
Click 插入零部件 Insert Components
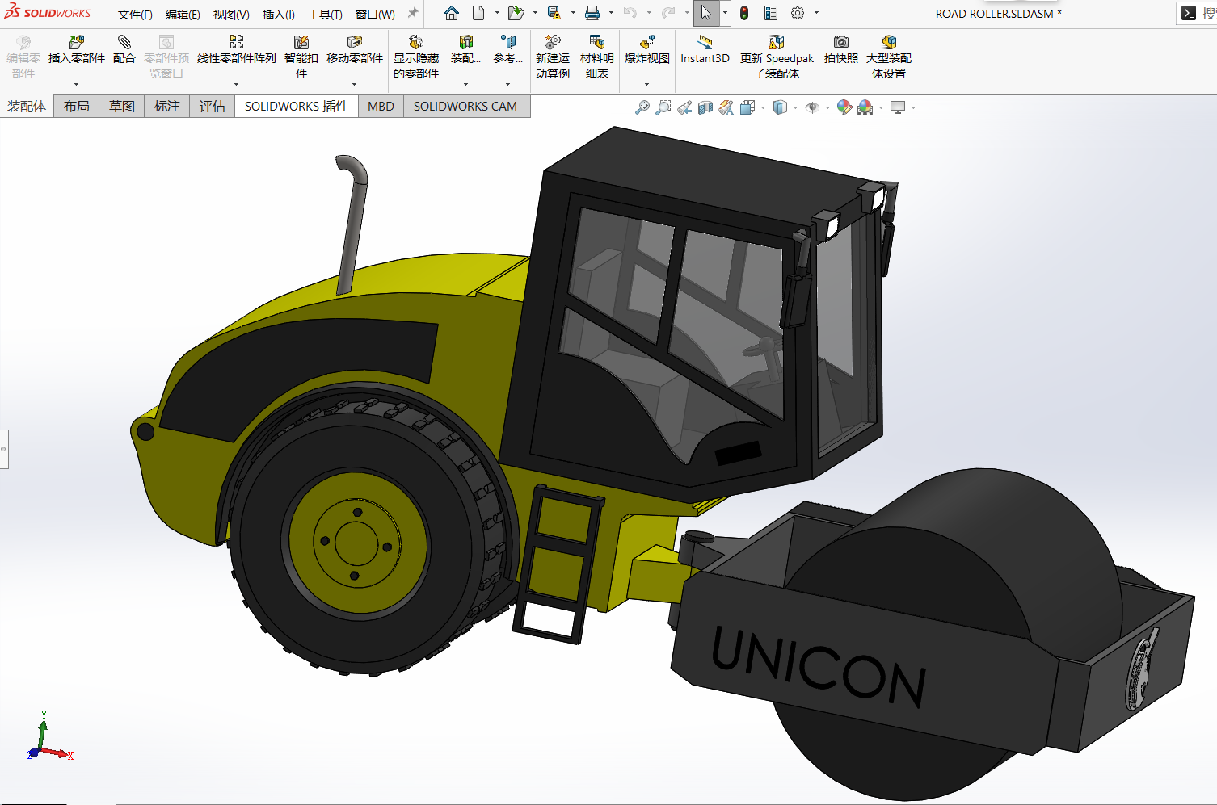(77, 50)
